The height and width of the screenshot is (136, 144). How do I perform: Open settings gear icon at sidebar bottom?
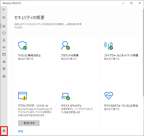click(x=4, y=131)
